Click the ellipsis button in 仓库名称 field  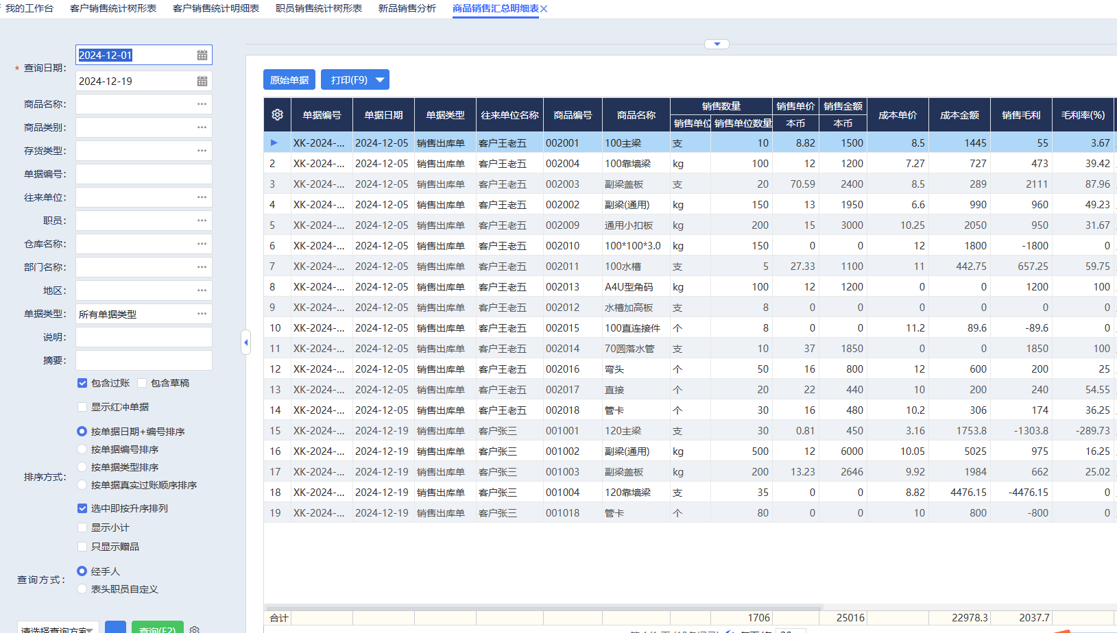(x=202, y=244)
